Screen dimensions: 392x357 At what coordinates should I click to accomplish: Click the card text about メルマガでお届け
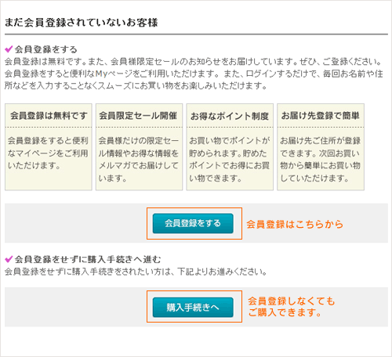click(x=139, y=159)
